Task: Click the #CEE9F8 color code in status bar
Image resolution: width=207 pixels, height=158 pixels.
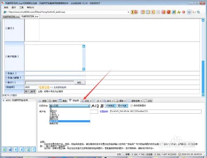Action: tap(172, 154)
